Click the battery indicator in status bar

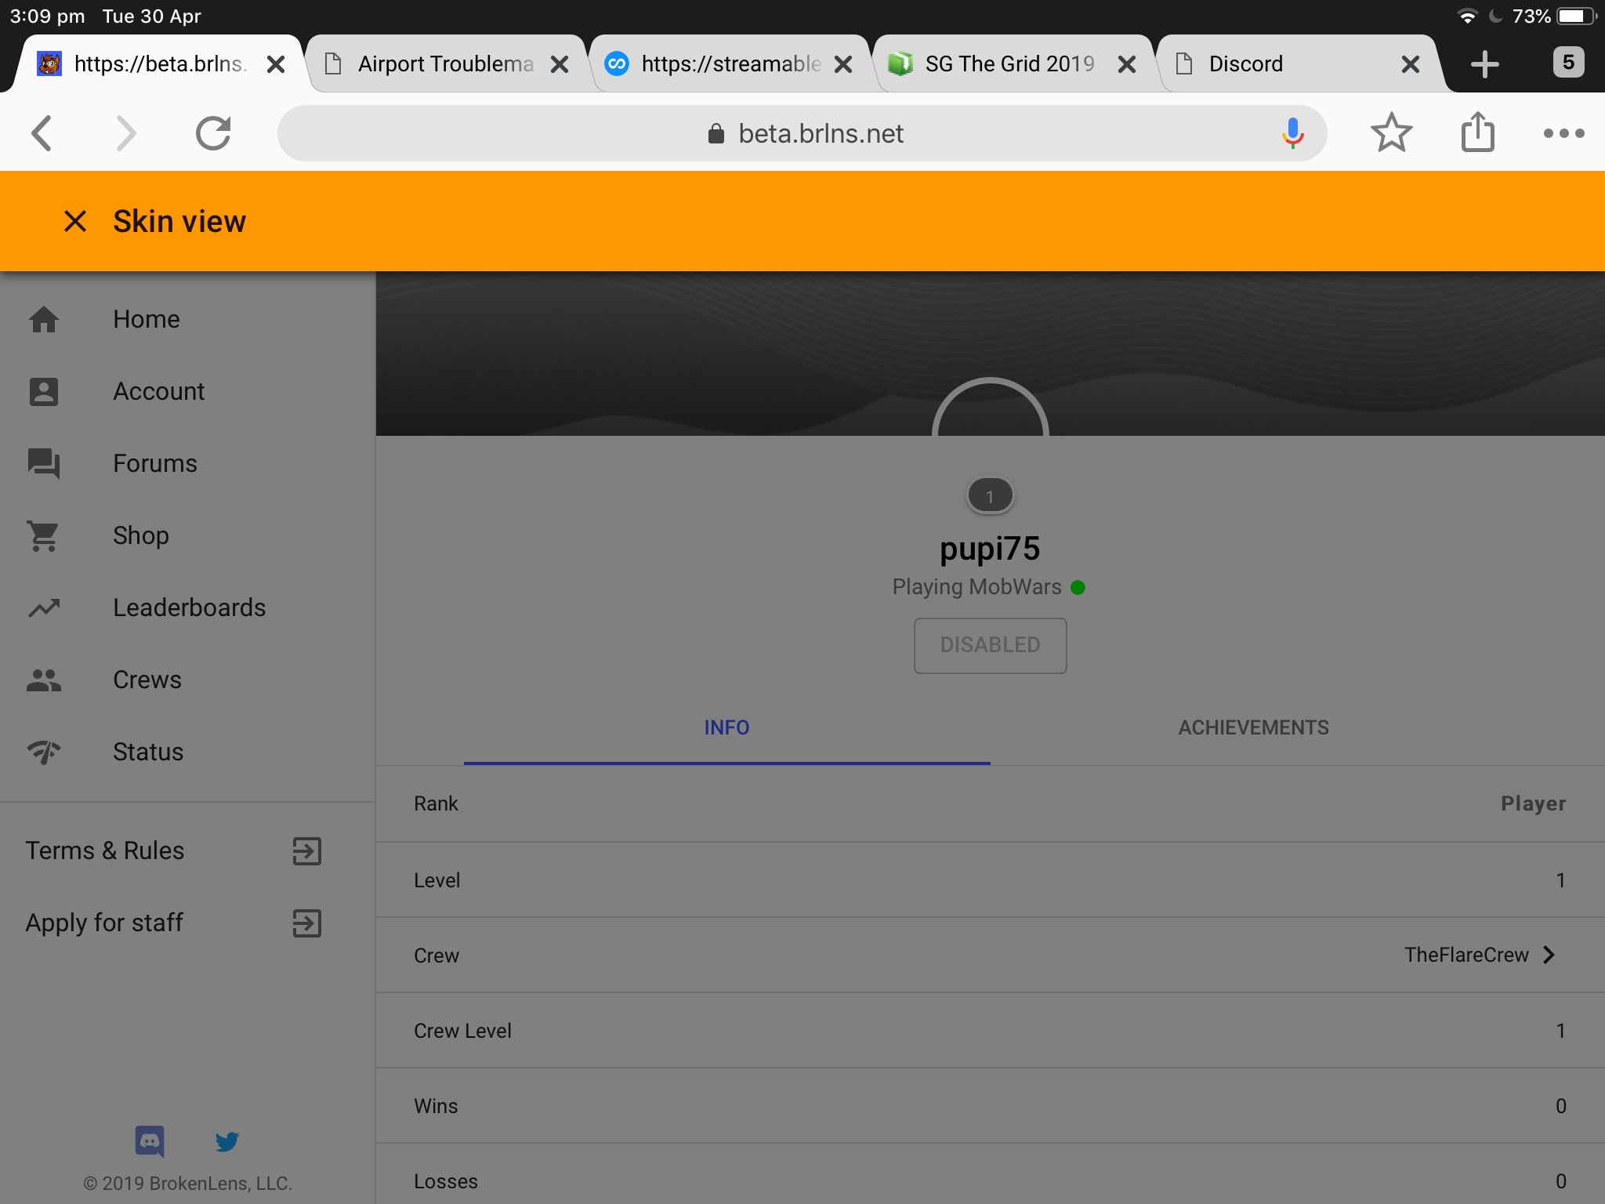(x=1576, y=16)
